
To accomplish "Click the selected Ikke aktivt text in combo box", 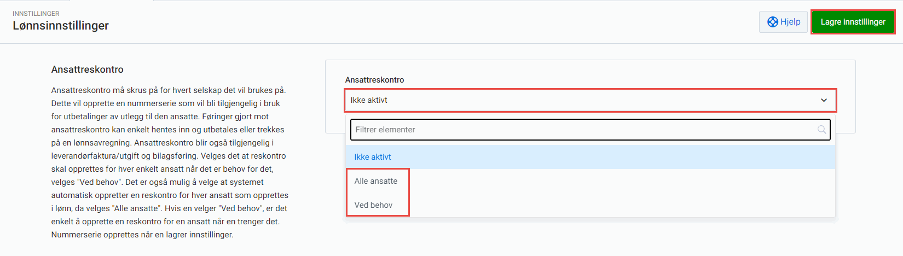I will click(369, 100).
